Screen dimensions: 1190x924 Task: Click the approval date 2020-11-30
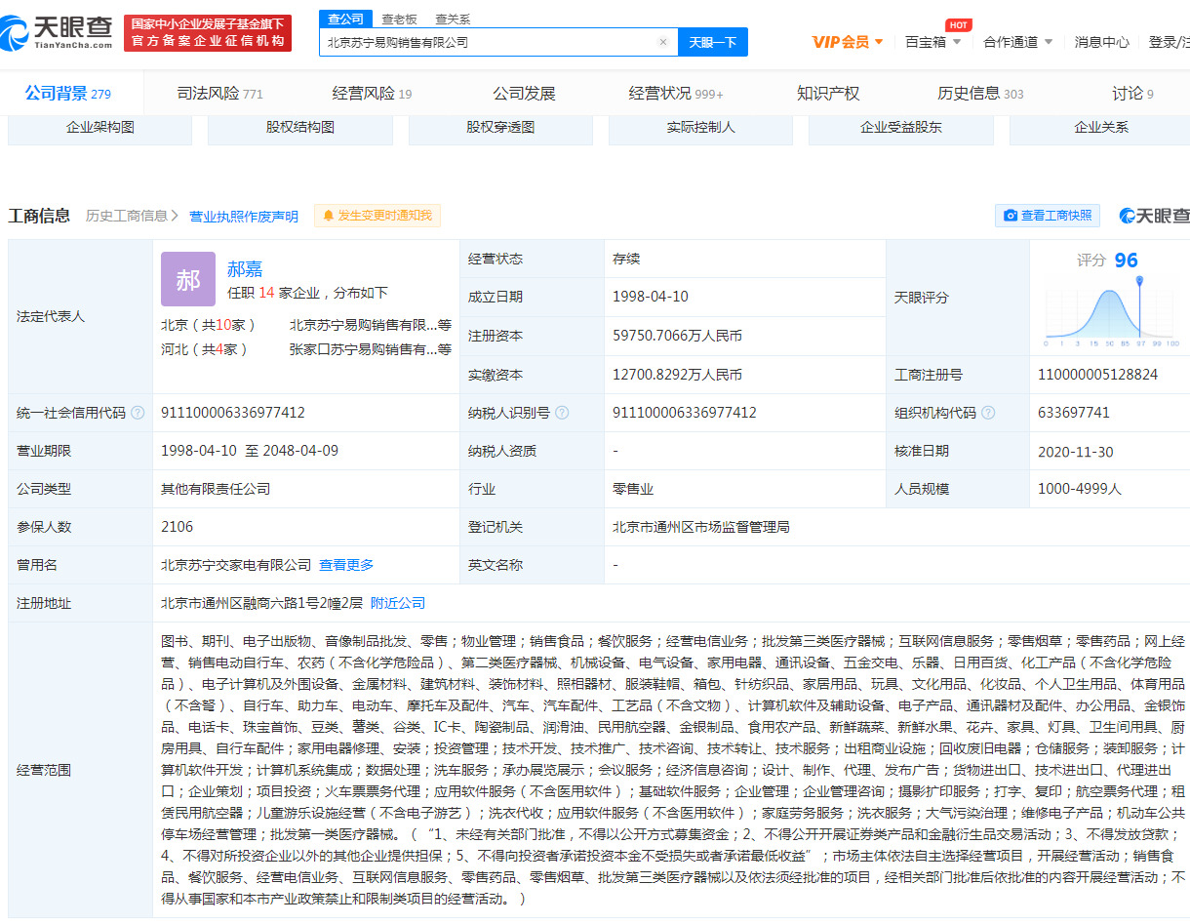(x=1076, y=452)
